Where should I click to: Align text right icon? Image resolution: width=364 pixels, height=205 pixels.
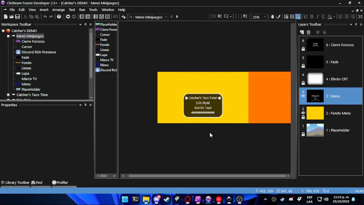[x=352, y=17]
